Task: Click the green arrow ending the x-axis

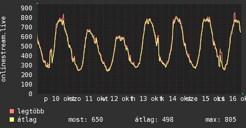Action: pos(243,94)
